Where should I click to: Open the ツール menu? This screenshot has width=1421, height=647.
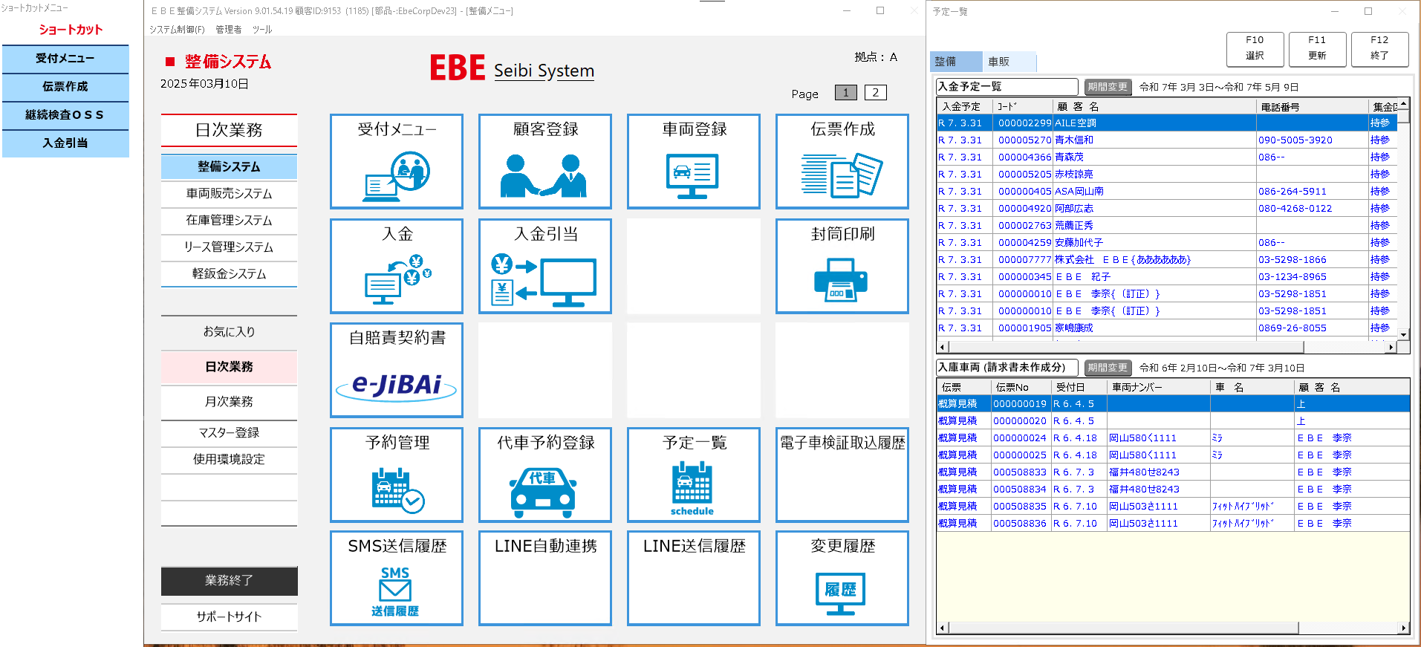pos(262,30)
